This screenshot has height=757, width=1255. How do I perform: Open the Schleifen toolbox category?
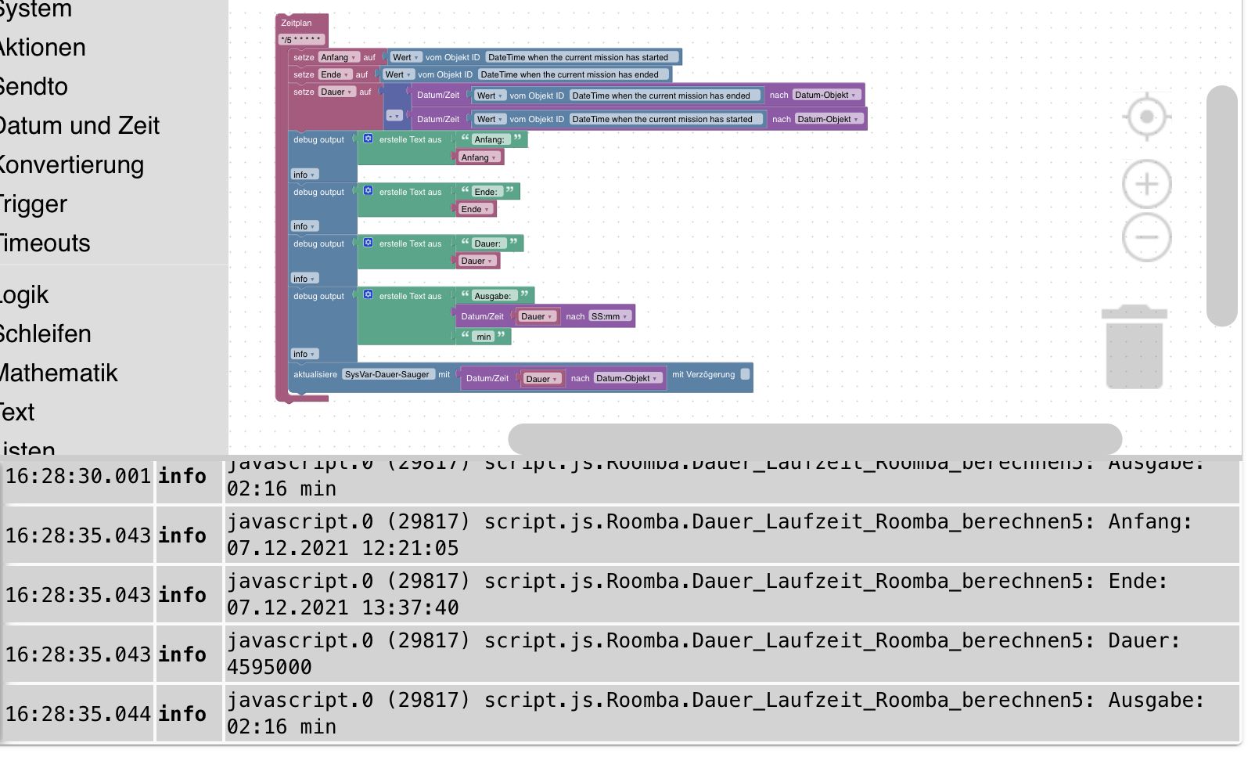(45, 334)
